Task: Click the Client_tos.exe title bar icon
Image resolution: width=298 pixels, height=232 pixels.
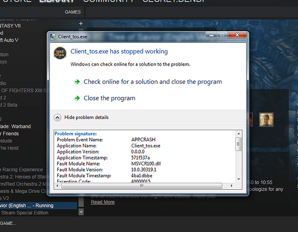Action: (53, 36)
